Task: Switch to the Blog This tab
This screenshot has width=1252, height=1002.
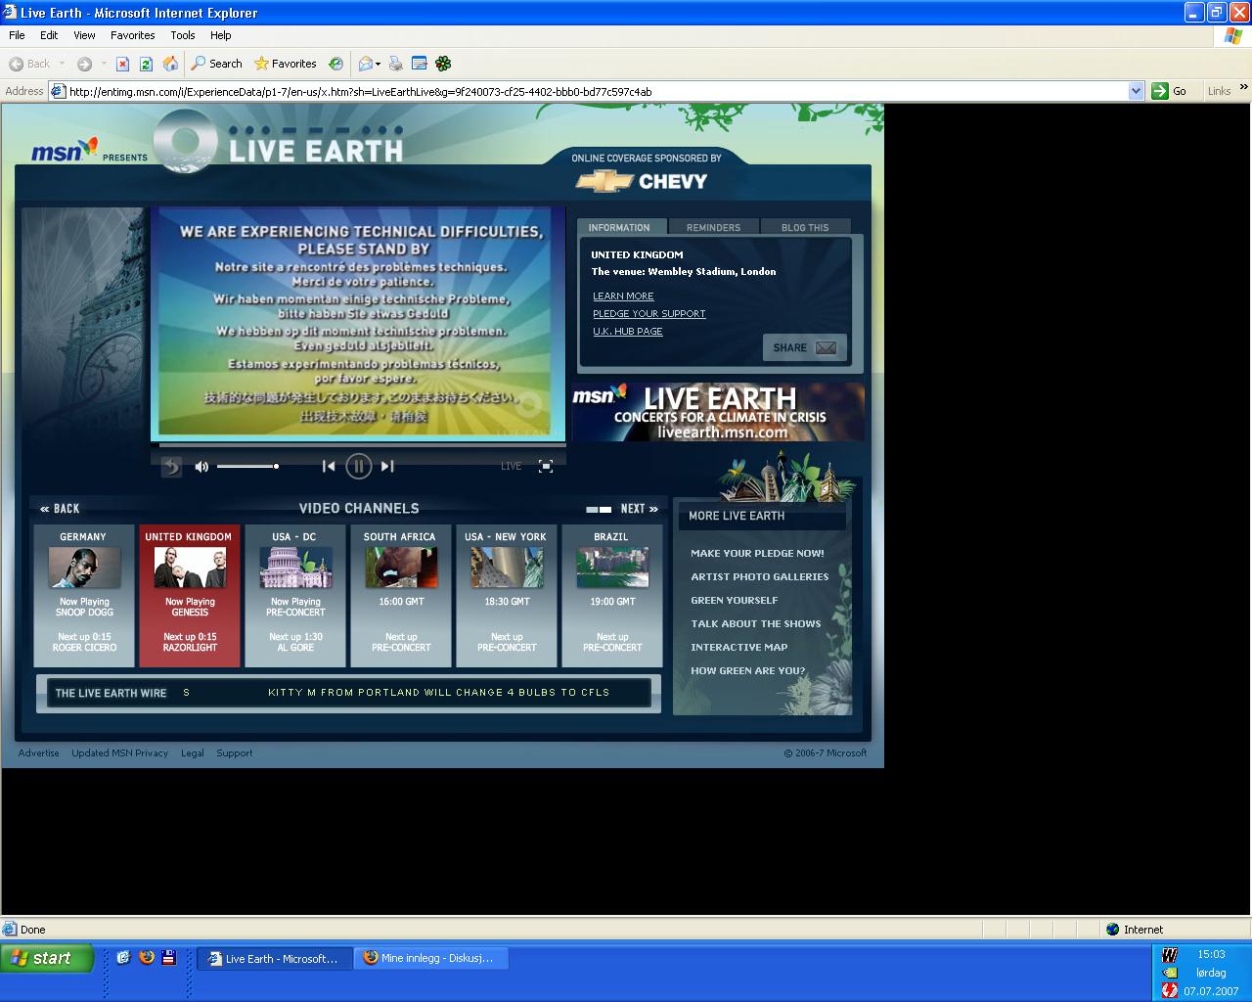Action: click(x=805, y=227)
